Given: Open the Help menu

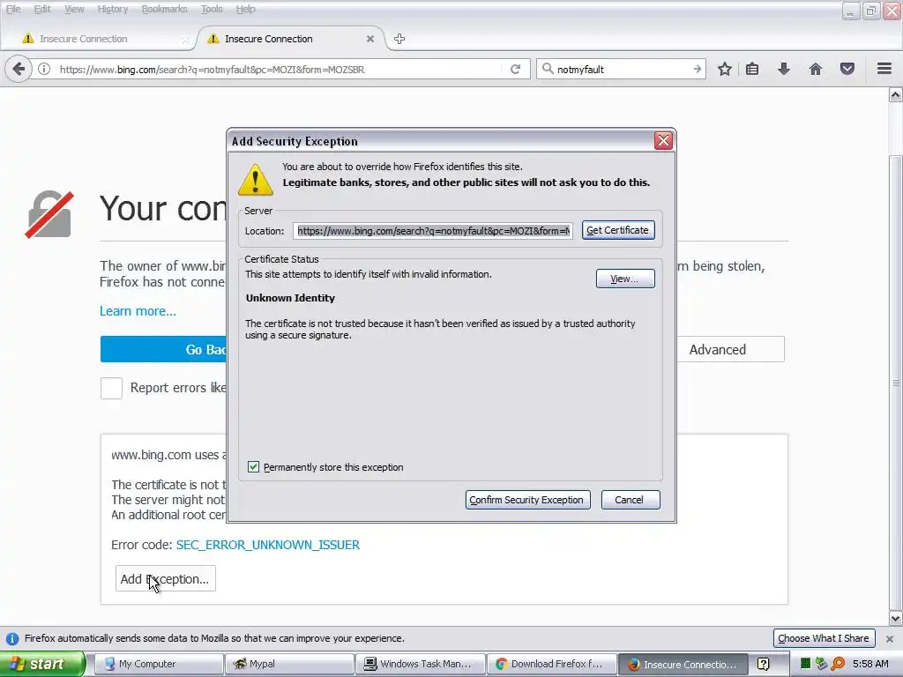Looking at the screenshot, I should (245, 9).
